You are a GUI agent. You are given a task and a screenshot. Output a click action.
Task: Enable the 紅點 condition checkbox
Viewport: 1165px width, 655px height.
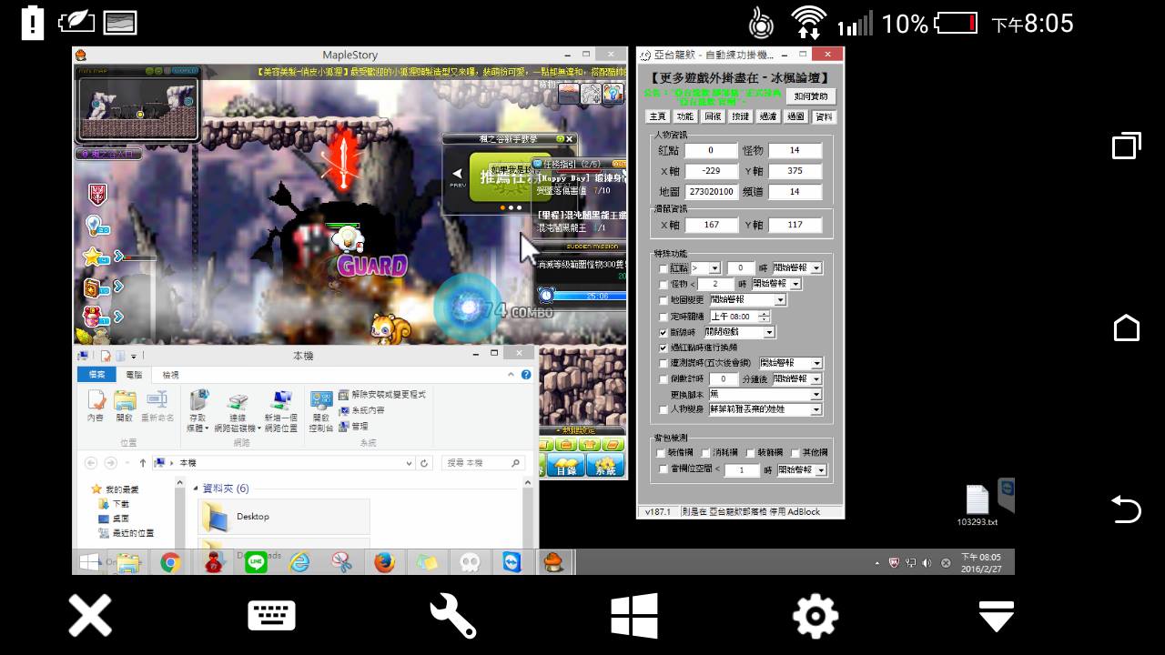pos(664,268)
